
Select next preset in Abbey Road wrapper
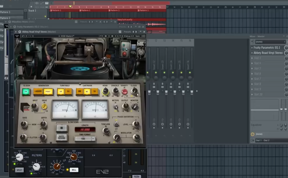point(136,32)
